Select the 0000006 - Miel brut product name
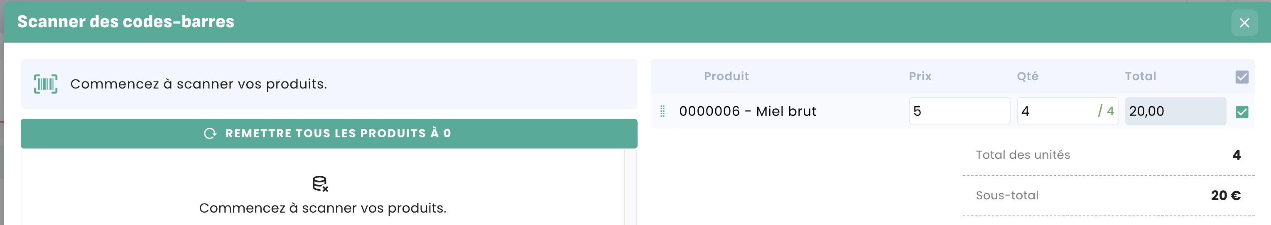Screen dimensions: 1271x225 tap(747, 112)
